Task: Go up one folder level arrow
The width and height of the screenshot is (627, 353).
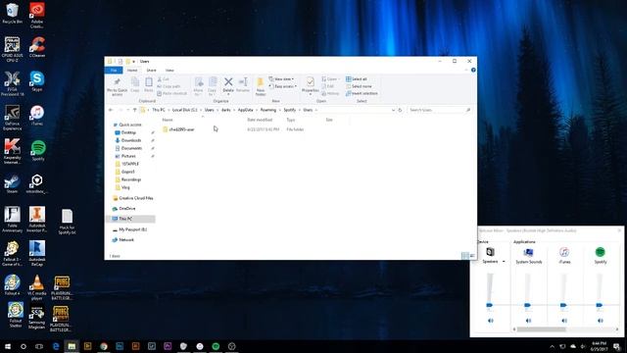Action: (135, 110)
